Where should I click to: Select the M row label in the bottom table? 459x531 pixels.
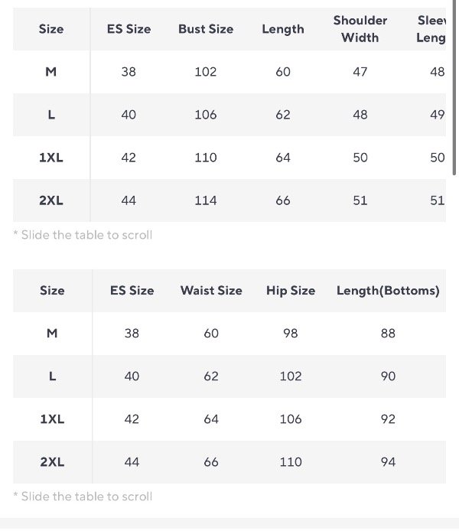pyautogui.click(x=52, y=334)
